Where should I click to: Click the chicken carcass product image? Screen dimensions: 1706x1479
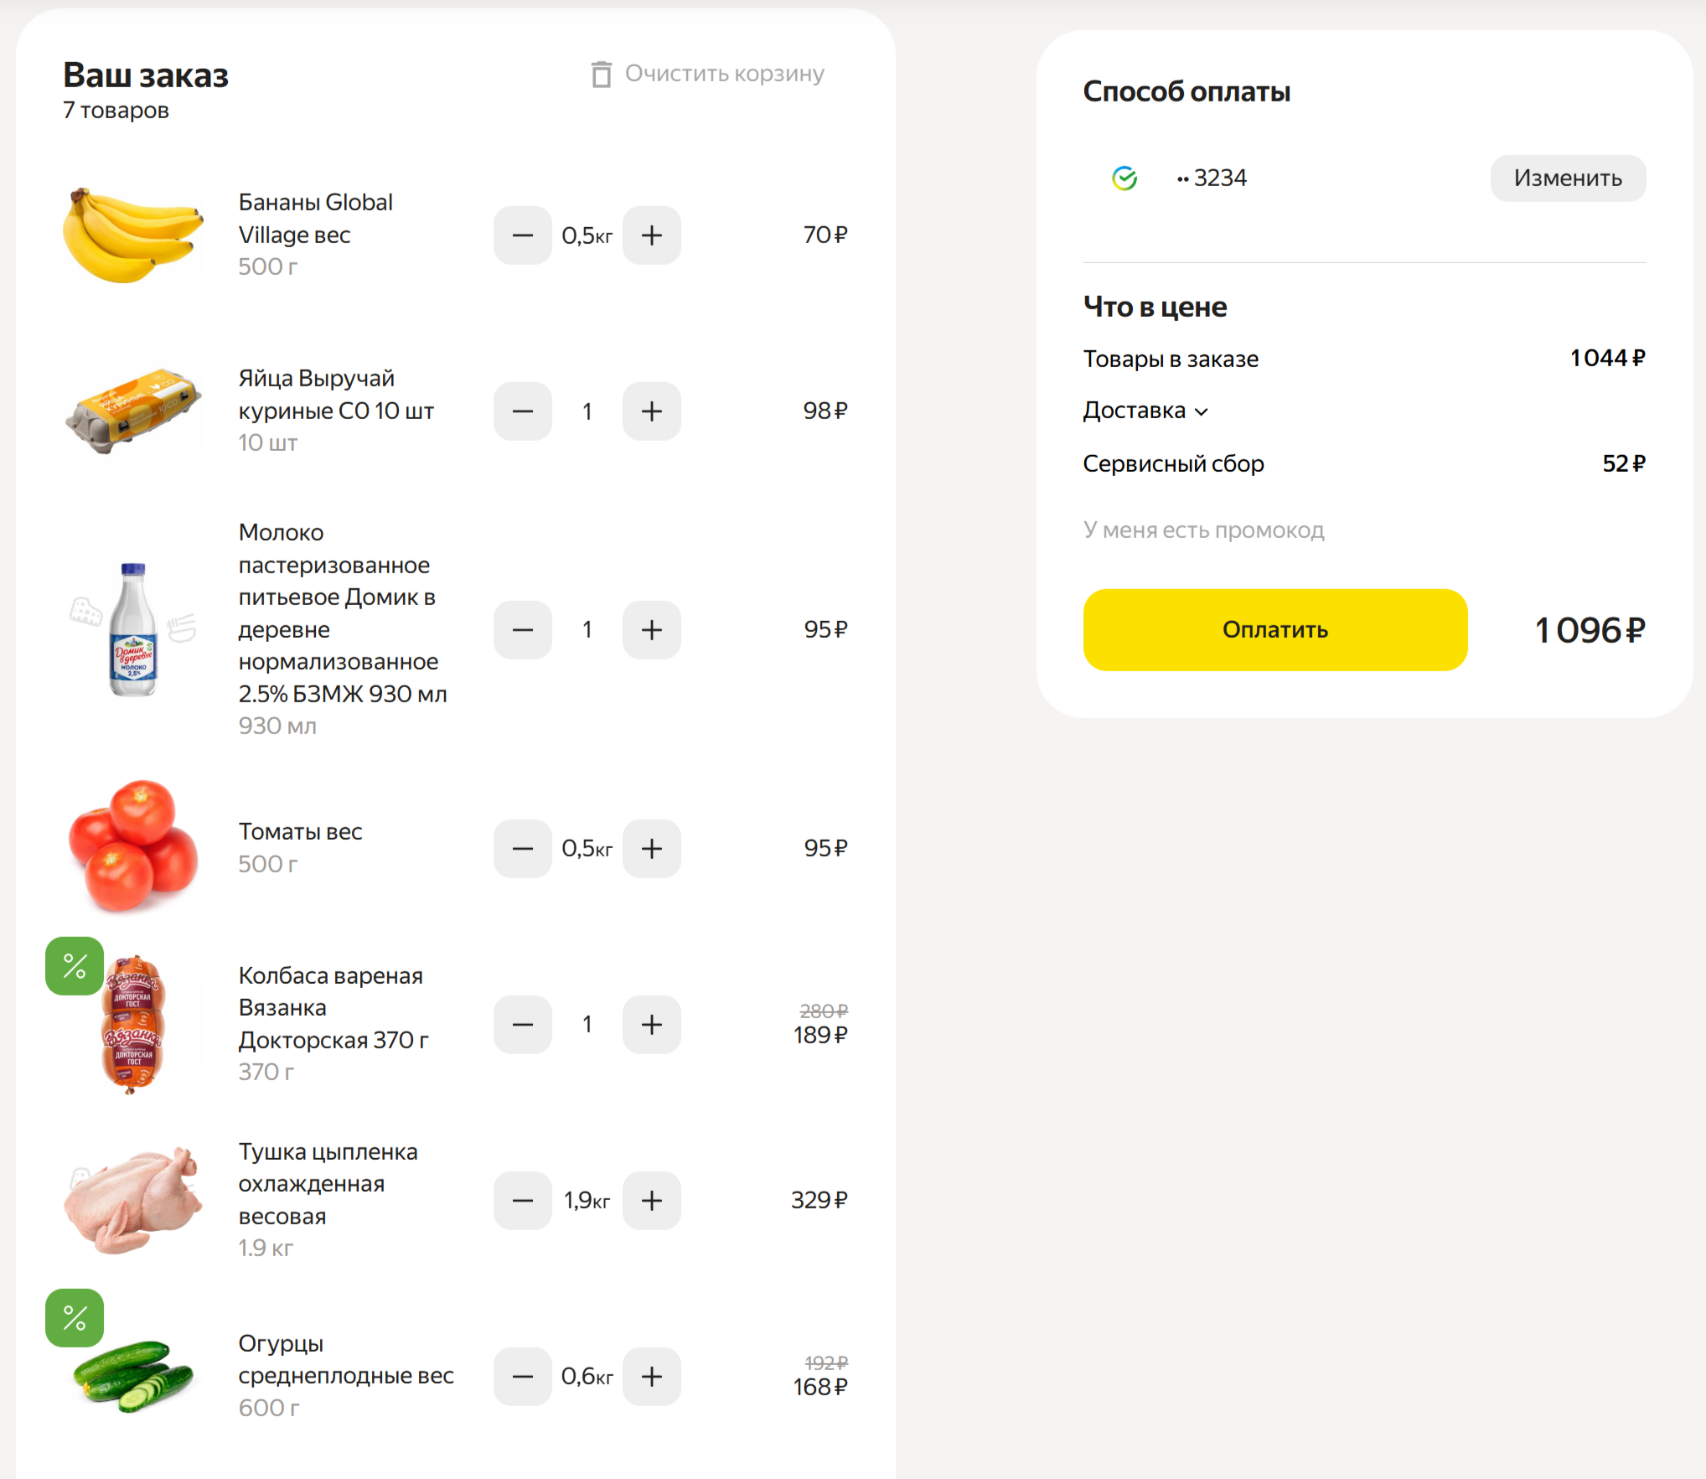tap(133, 1201)
